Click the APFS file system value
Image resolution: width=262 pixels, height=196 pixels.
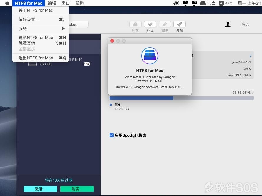(247, 69)
